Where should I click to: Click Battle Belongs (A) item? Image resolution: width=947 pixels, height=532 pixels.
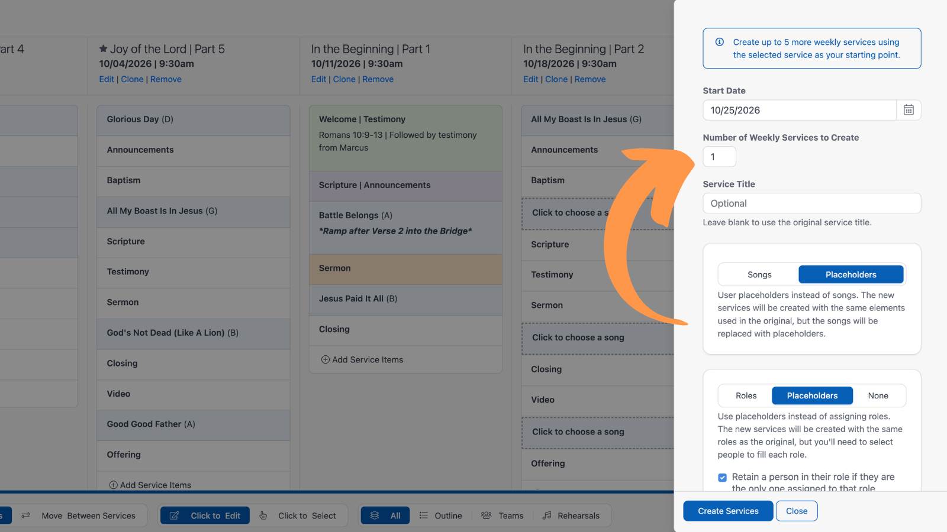(405, 227)
